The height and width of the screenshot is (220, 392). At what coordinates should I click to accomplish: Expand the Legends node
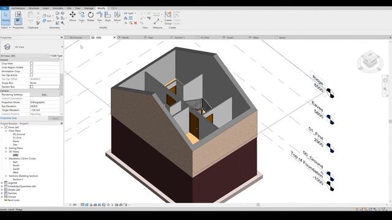[x=2, y=183]
